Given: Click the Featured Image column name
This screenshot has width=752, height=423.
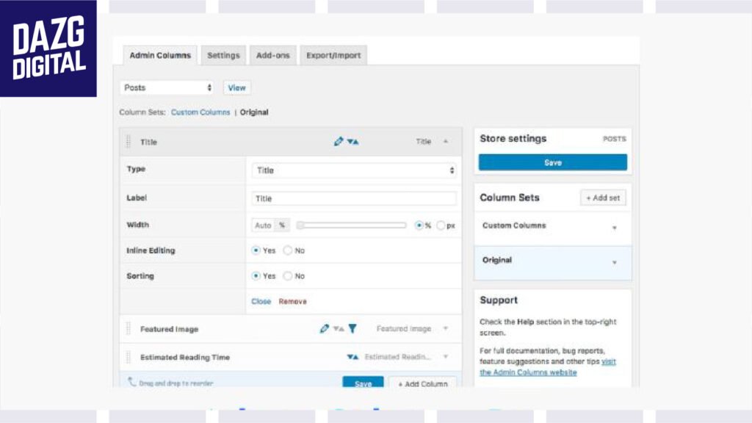Looking at the screenshot, I should (170, 329).
